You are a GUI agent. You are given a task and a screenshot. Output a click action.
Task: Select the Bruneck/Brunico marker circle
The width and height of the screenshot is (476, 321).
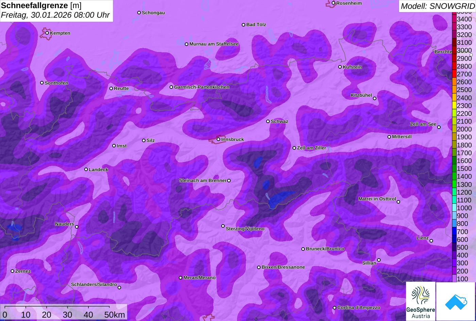(303, 249)
